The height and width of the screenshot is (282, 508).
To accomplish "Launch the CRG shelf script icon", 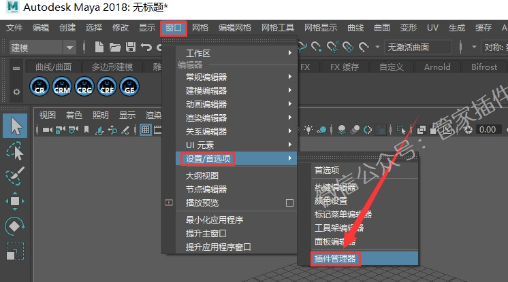I will tap(84, 86).
